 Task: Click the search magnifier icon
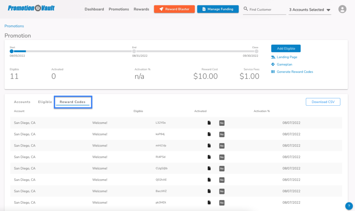click(x=246, y=9)
